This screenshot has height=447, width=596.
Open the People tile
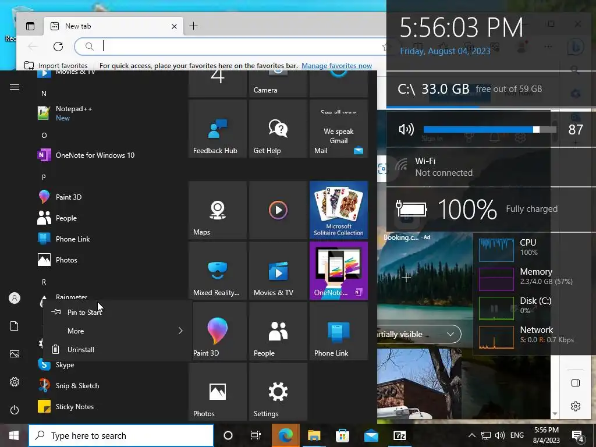(278, 331)
